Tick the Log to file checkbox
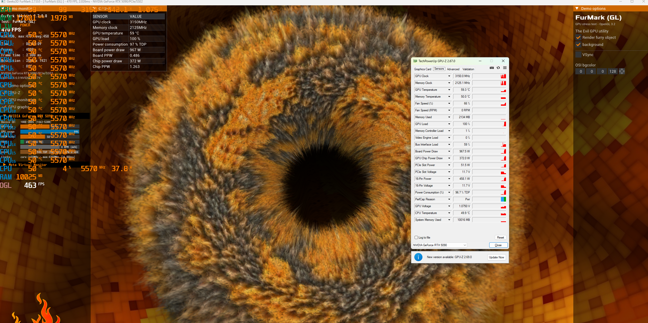This screenshot has width=648, height=323. pyautogui.click(x=416, y=238)
